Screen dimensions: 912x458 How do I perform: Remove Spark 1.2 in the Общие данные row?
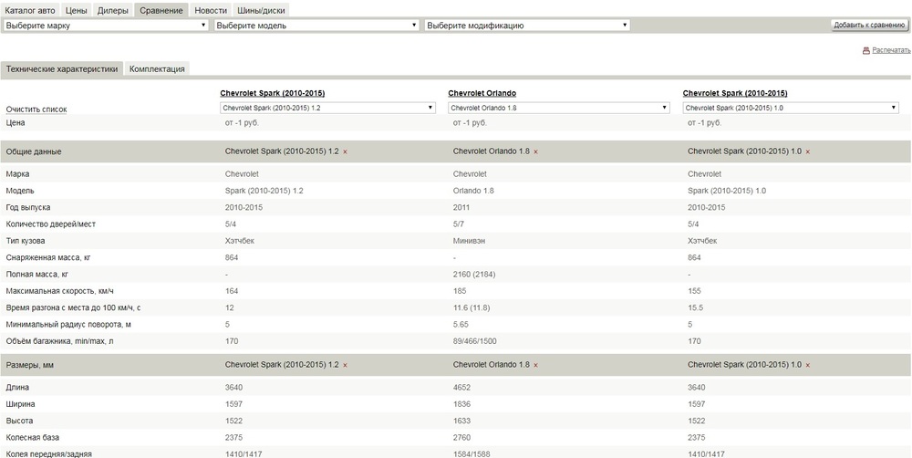(346, 151)
